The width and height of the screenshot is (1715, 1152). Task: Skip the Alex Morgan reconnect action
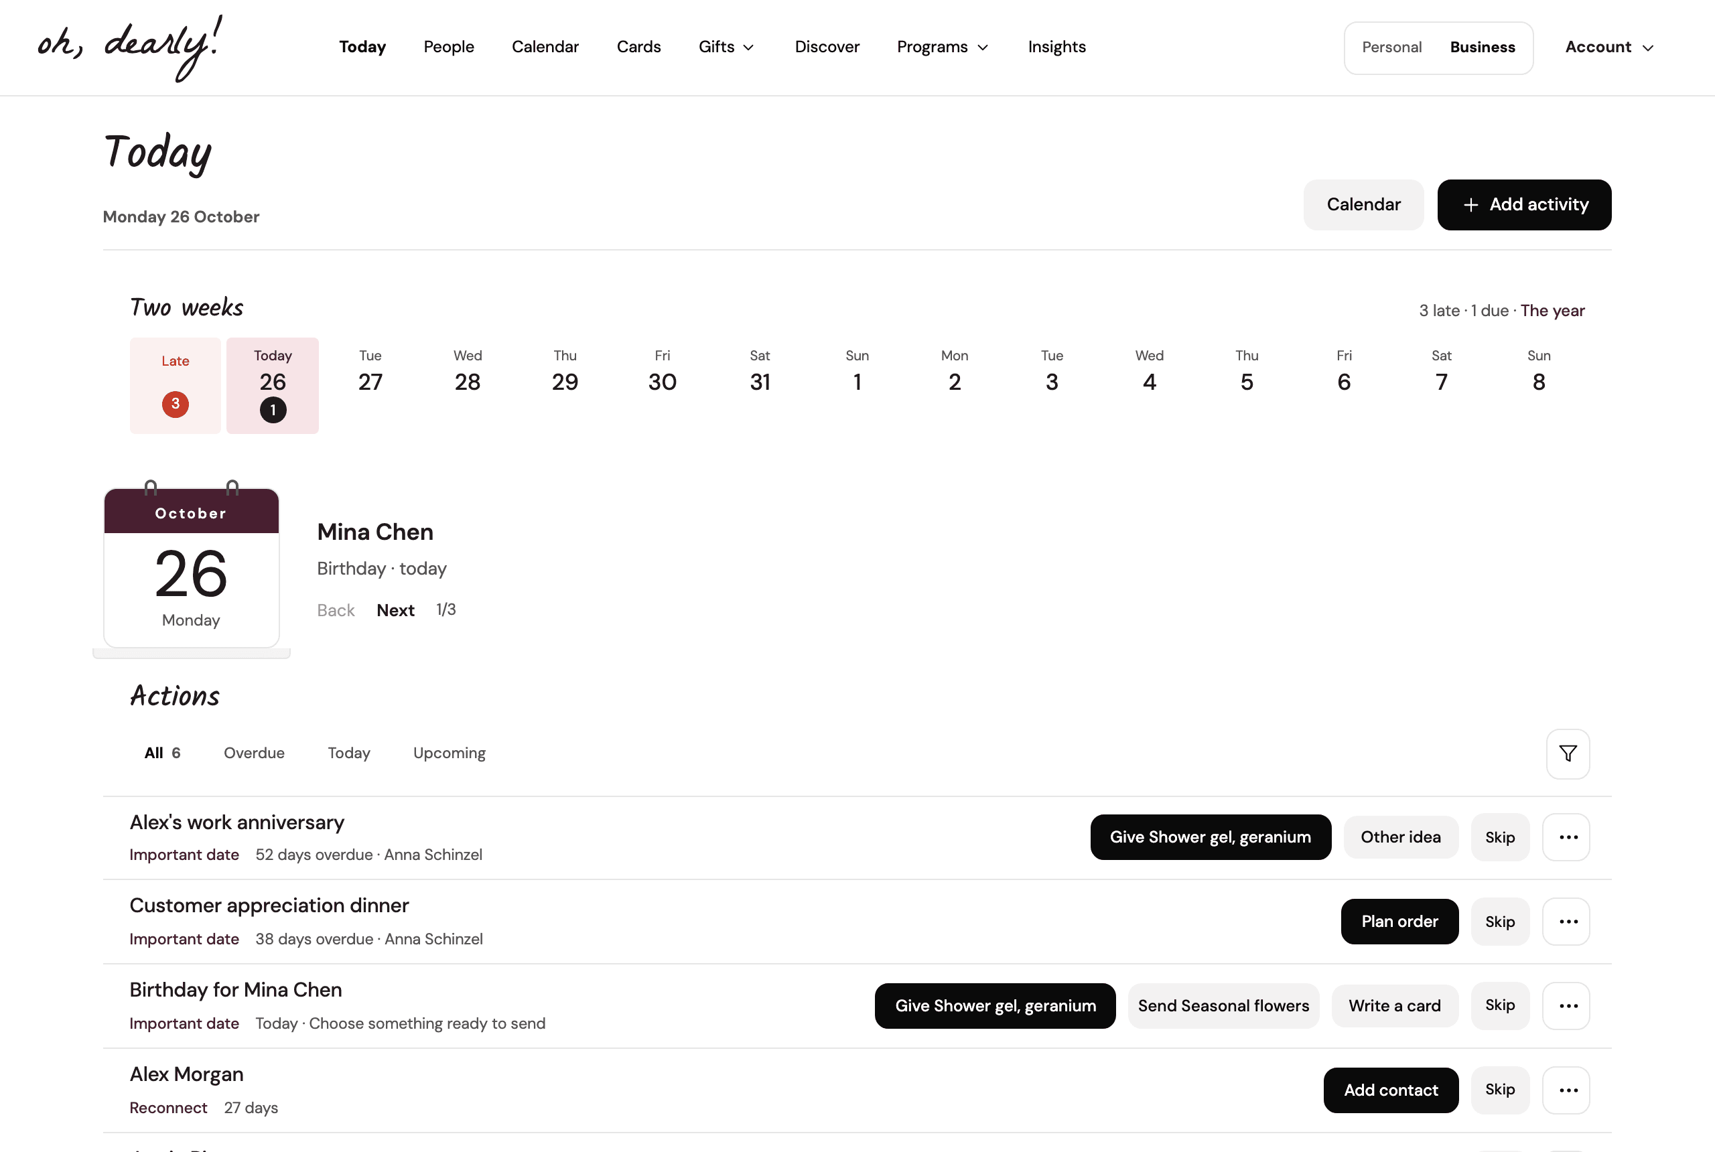(1500, 1090)
